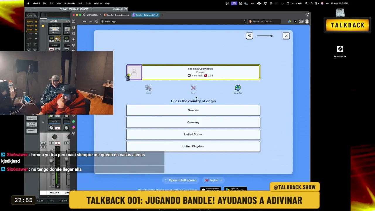Viewport: 375px width, 211px height.
Task: Click the Search DuckDuckGo field
Action: [x=265, y=21]
